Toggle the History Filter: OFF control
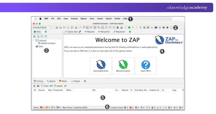 [47, 86]
